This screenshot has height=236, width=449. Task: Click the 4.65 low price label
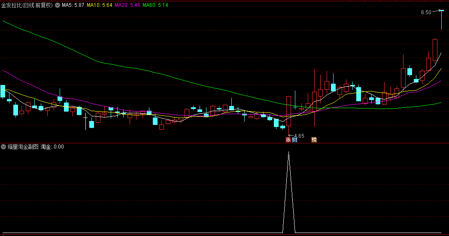(x=299, y=136)
